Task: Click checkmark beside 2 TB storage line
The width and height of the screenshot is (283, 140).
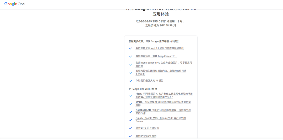Action: 131,128
